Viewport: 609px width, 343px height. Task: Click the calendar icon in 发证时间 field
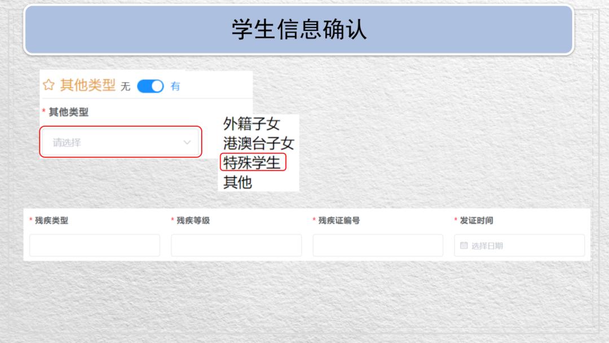pyautogui.click(x=464, y=245)
